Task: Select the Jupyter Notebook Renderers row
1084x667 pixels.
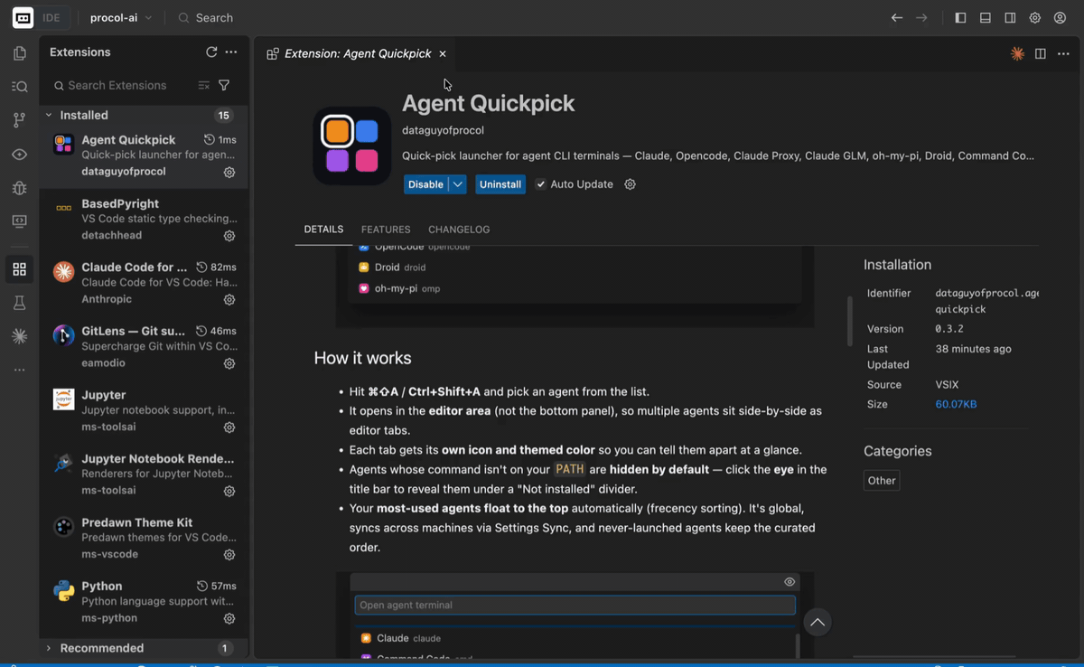Action: pos(145,475)
